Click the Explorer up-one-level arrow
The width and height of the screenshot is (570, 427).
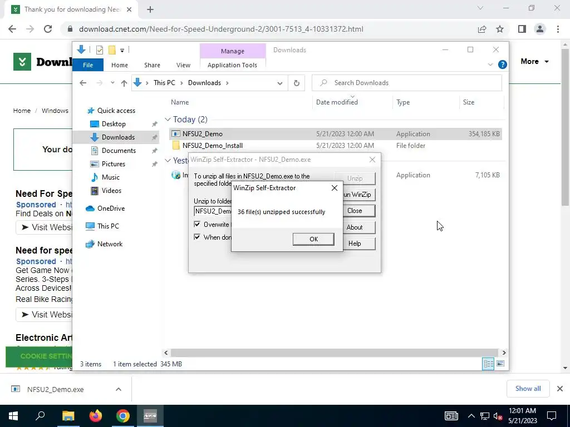pyautogui.click(x=124, y=83)
